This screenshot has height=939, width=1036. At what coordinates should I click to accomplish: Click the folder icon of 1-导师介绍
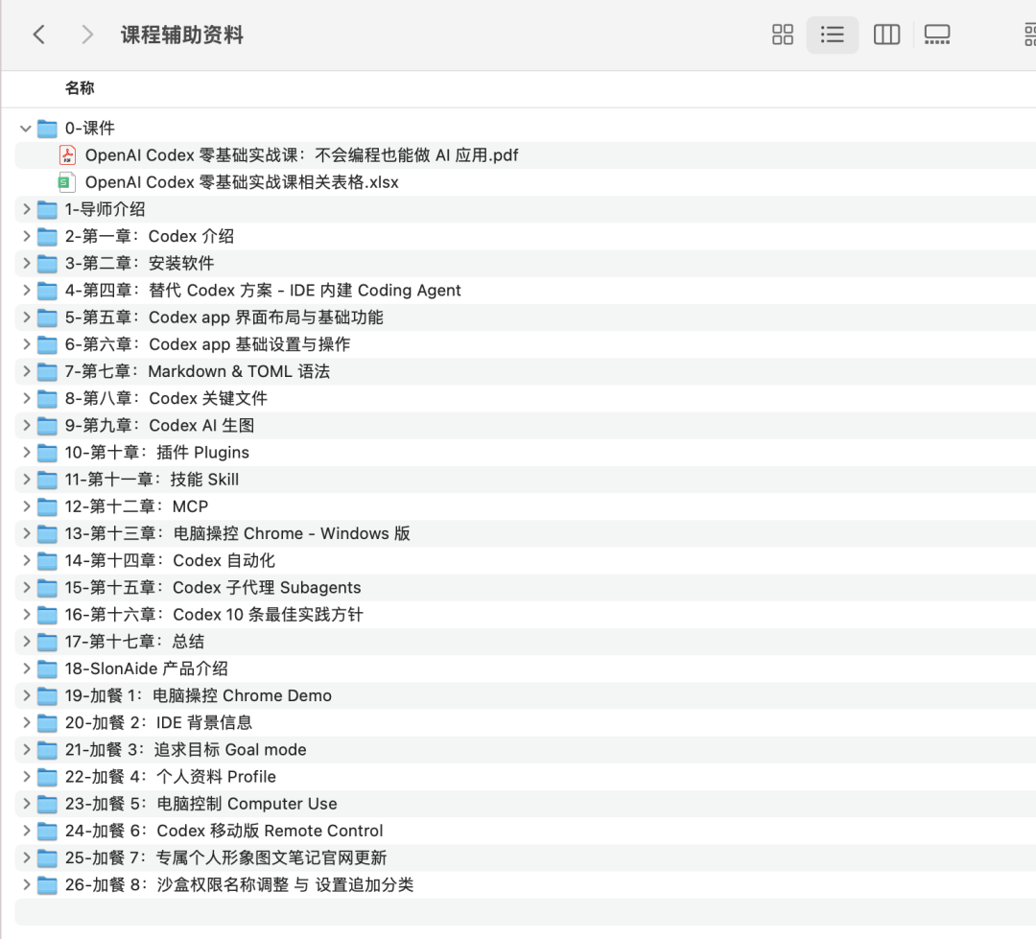(47, 209)
